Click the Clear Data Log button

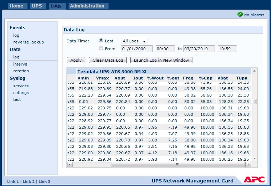pos(107,60)
